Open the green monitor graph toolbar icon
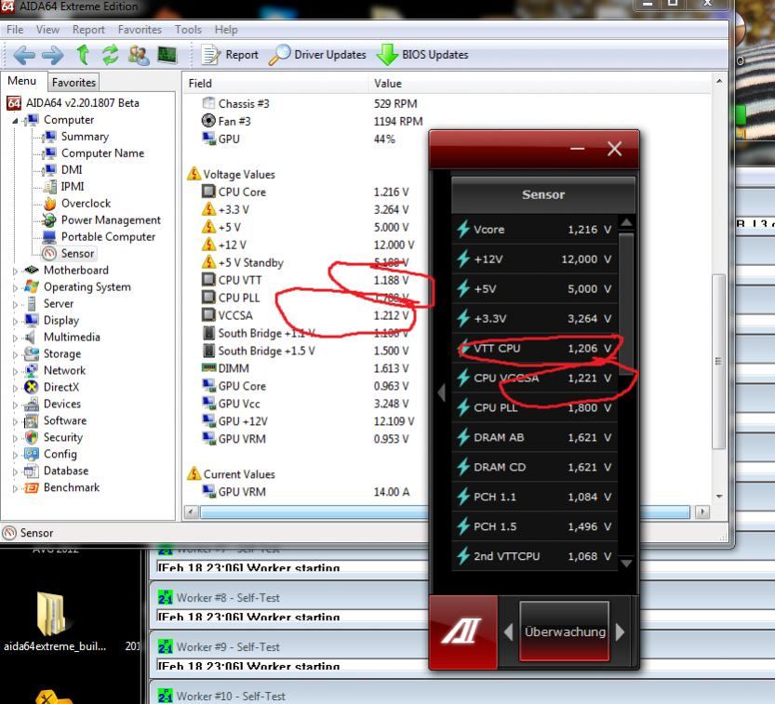 167,54
